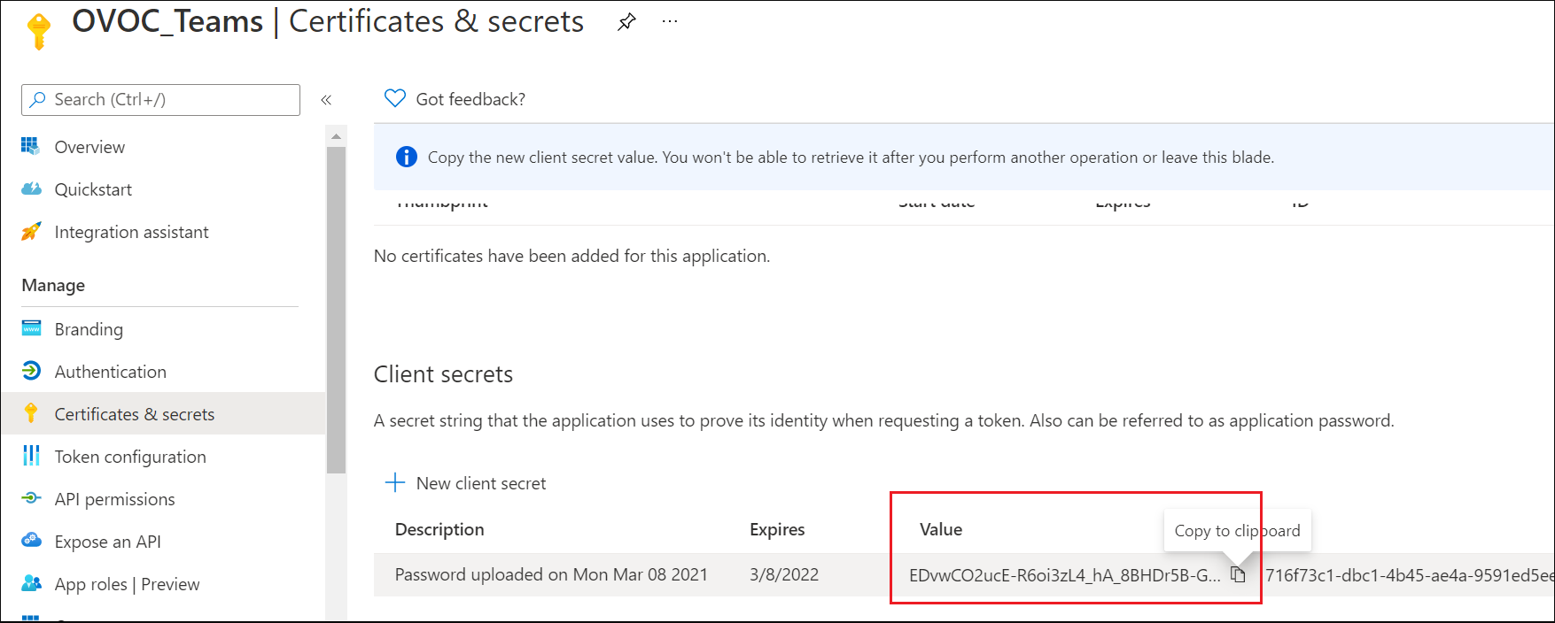The width and height of the screenshot is (1555, 623).
Task: Focus the Search (Ctrl+/) input field
Action: [168, 100]
